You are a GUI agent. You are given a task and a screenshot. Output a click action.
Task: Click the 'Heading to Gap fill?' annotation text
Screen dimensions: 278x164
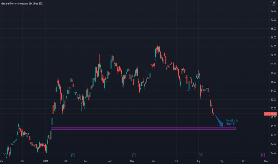(232, 122)
